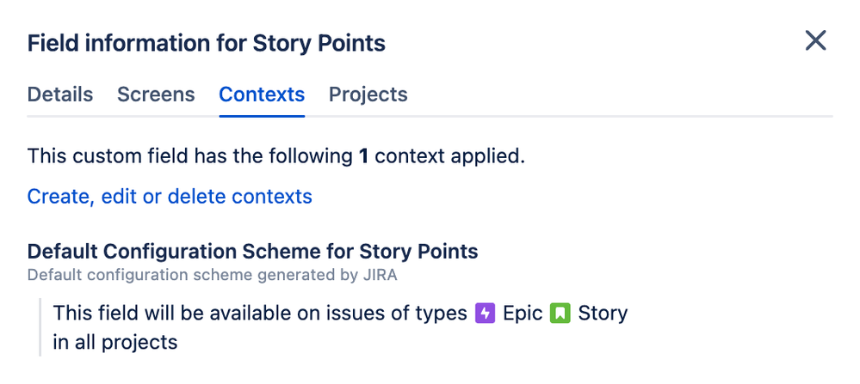This screenshot has width=860, height=384.
Task: Select the Contexts tab
Action: 262,94
